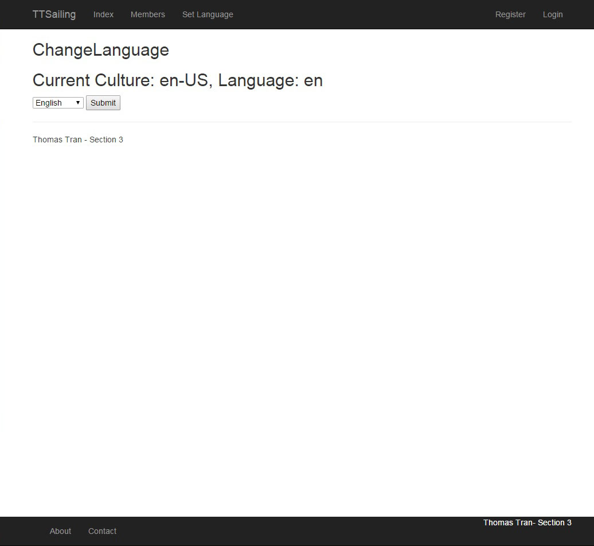Select Set Language in the top navbar
The height and width of the screenshot is (546, 594).
coord(208,14)
